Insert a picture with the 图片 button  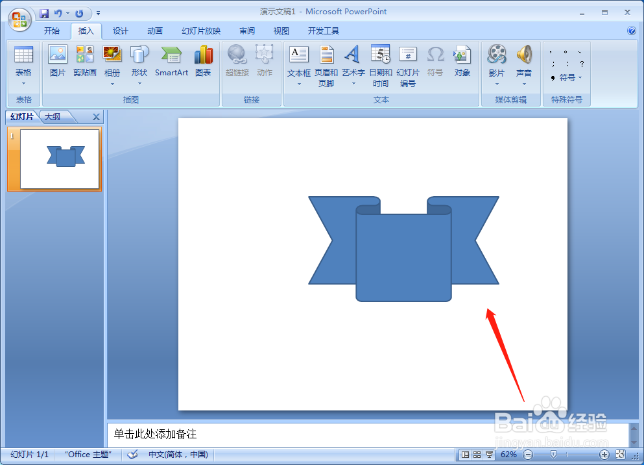point(58,61)
